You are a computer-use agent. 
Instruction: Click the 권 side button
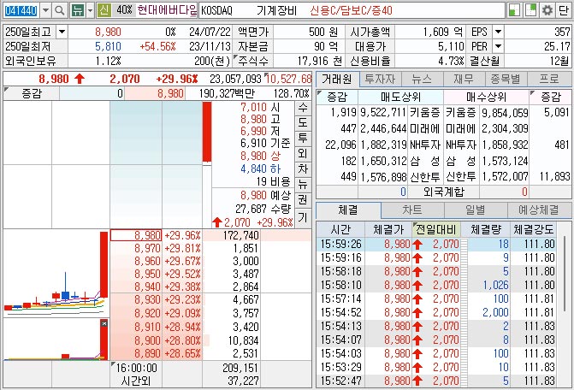coord(303,200)
